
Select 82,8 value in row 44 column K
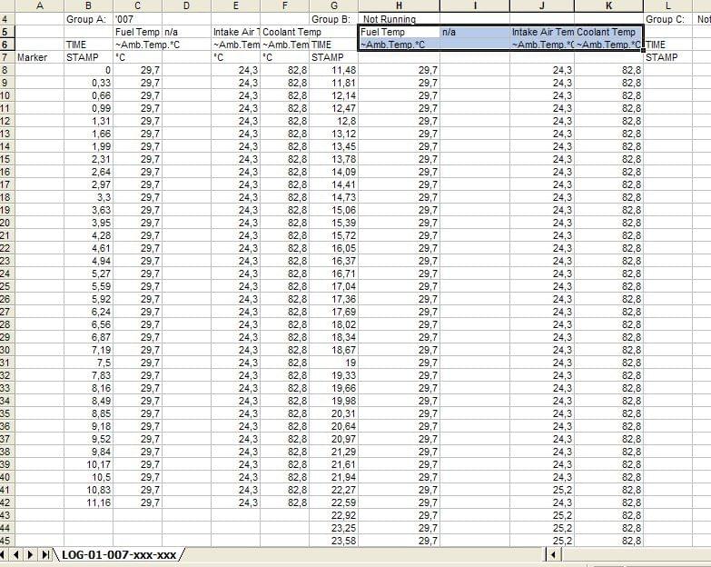608,528
